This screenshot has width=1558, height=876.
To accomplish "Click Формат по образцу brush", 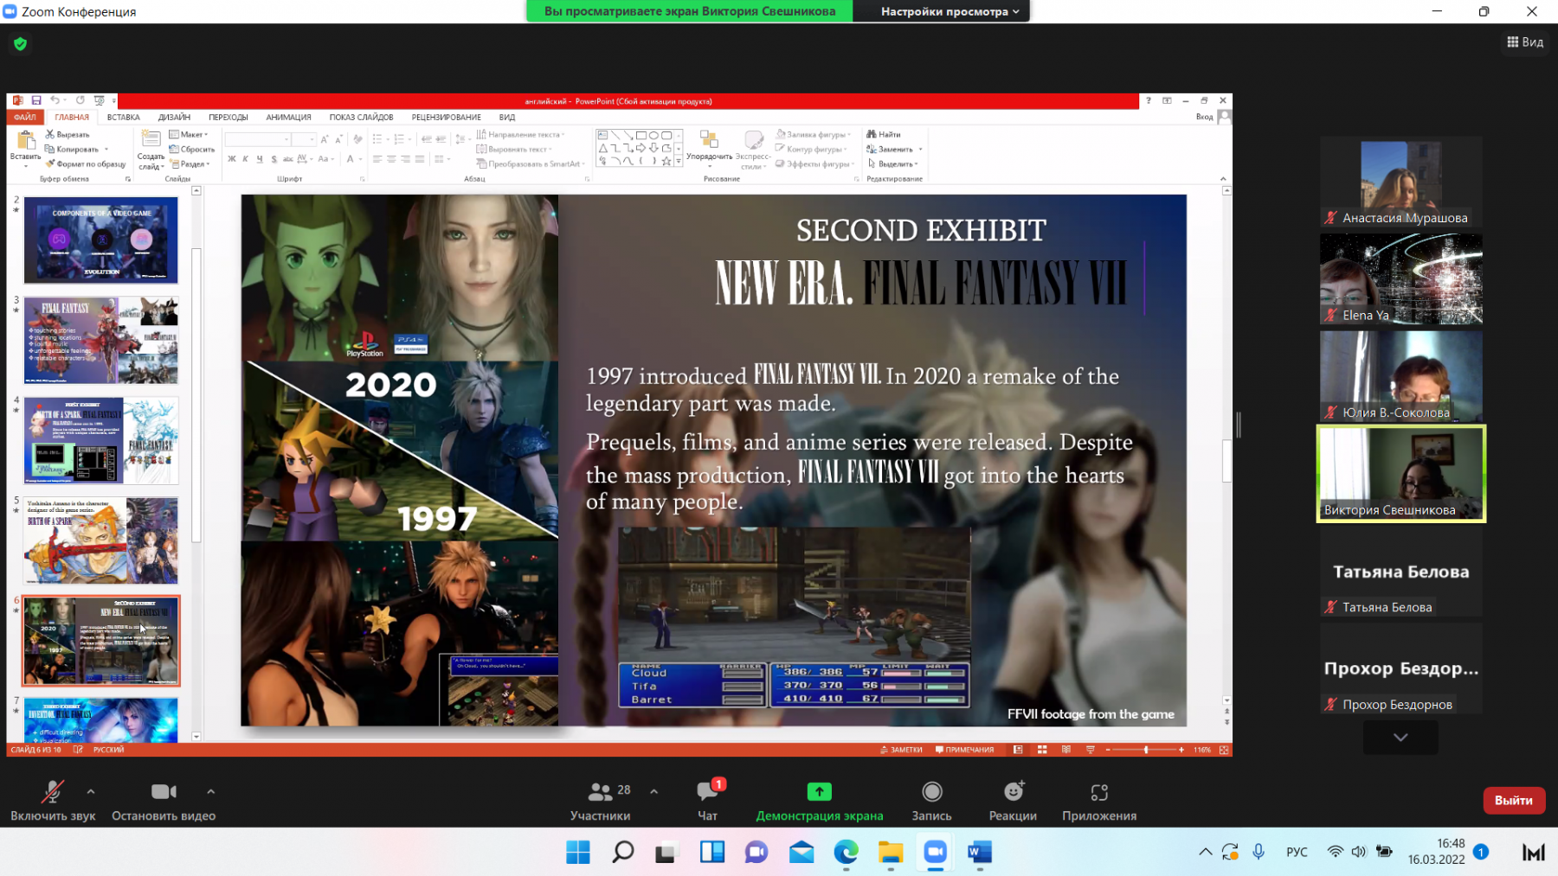I will coord(86,163).
